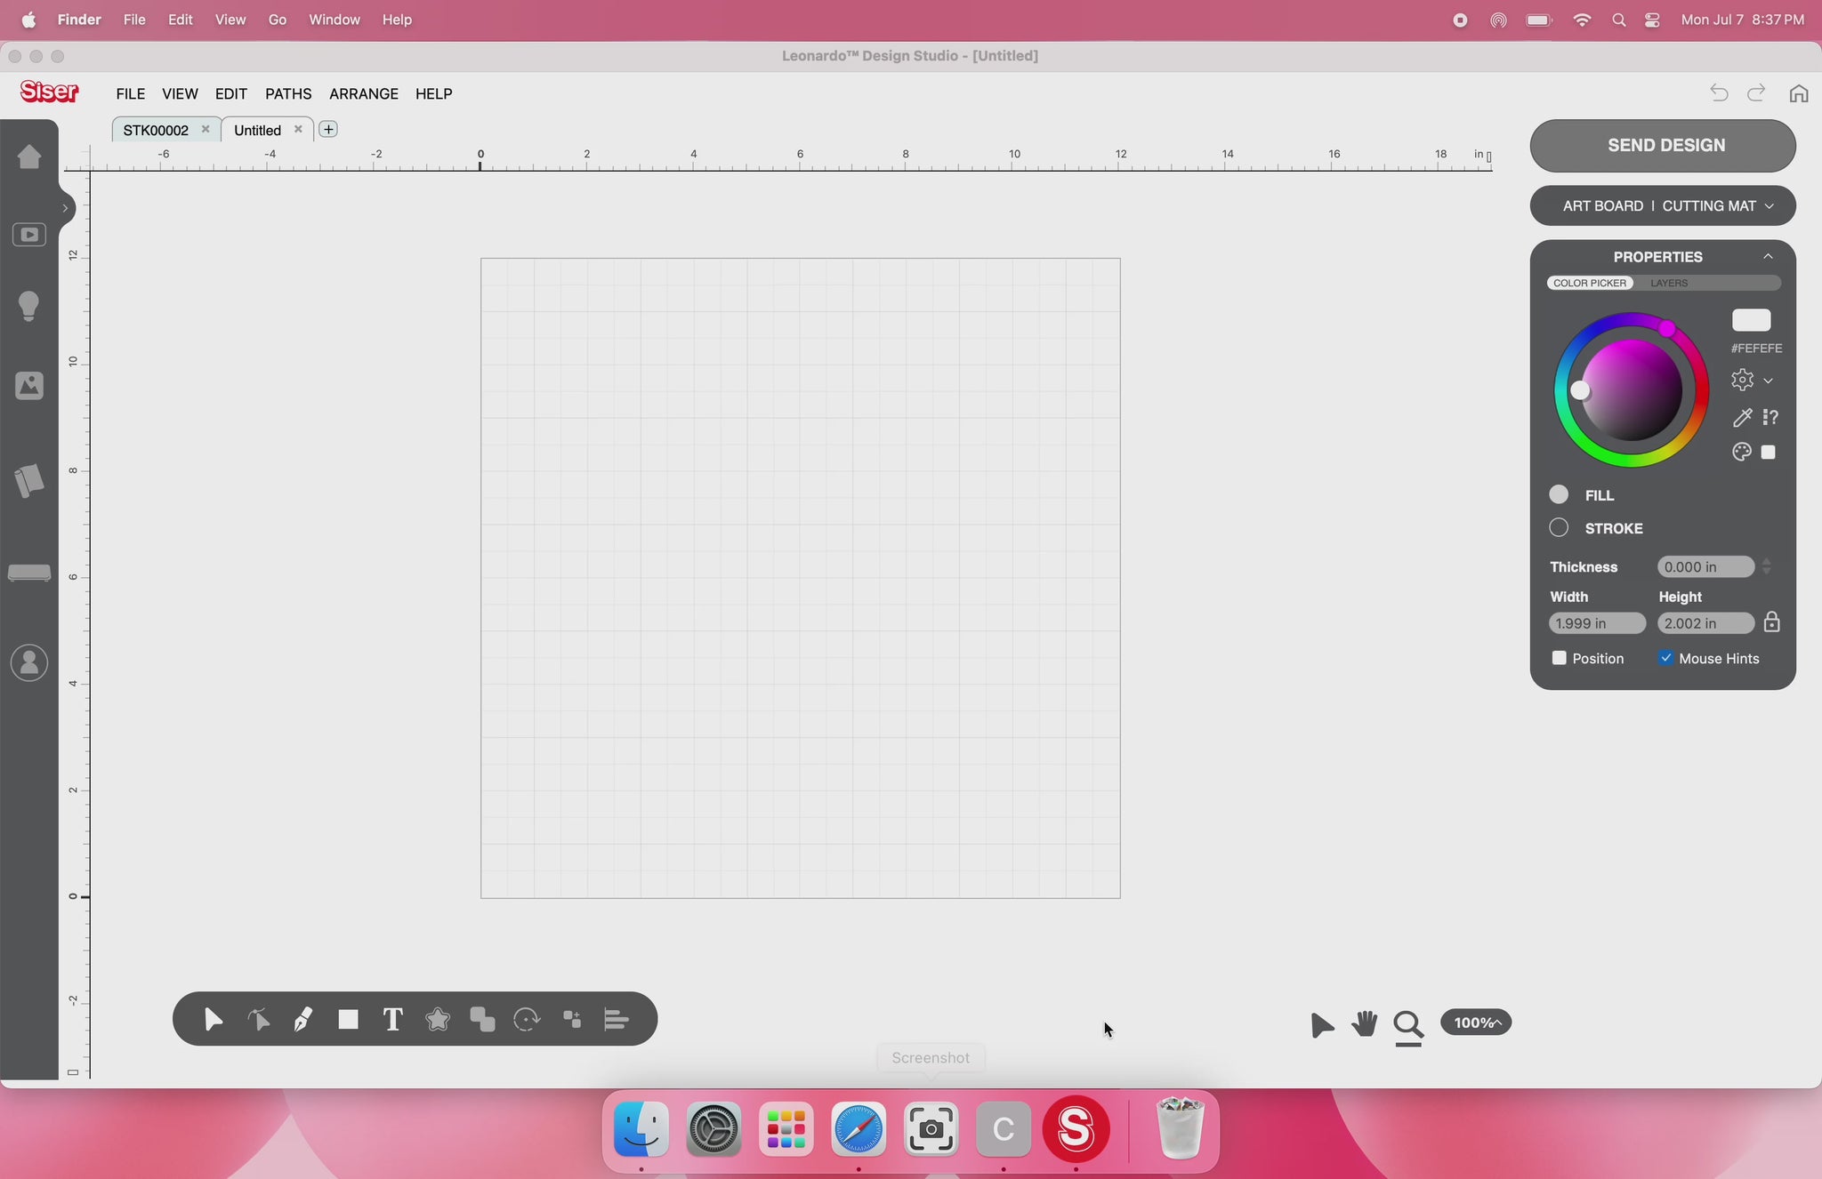
Task: Click the Undo arrow icon
Action: click(x=1719, y=93)
